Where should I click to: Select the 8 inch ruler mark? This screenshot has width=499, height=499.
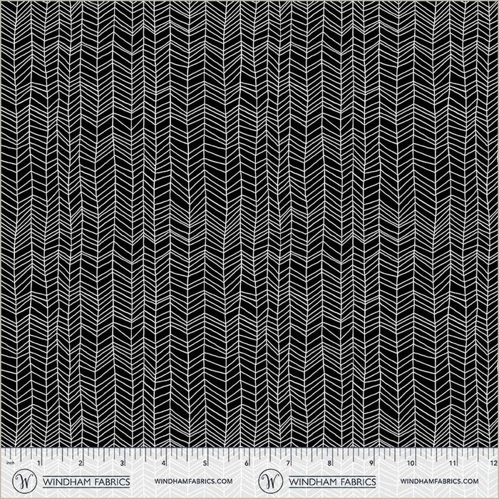(x=329, y=464)
